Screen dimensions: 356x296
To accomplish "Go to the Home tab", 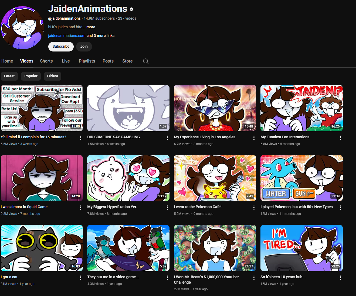I will [x=7, y=61].
